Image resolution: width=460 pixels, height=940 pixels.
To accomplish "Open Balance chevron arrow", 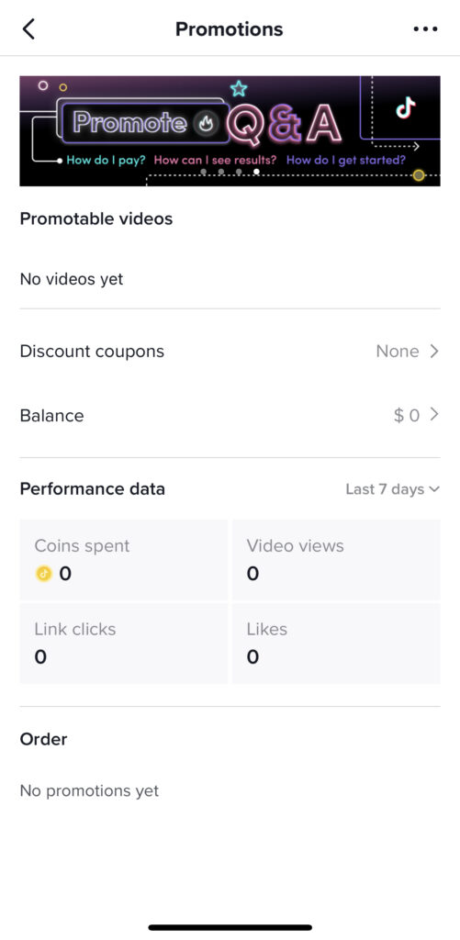I will pos(434,414).
